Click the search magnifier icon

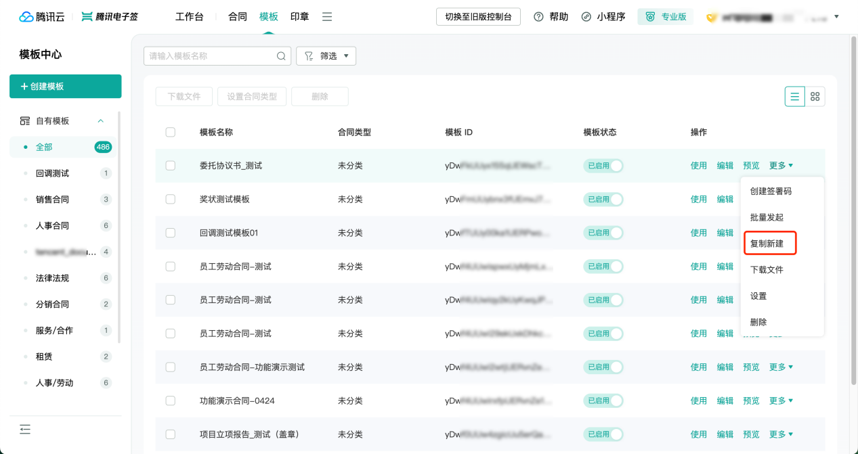coord(281,56)
